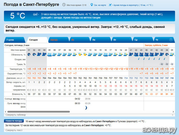The image size is (179, 135).
Task: Collapse the table via Свернуть таблицу
Action: [16, 115]
